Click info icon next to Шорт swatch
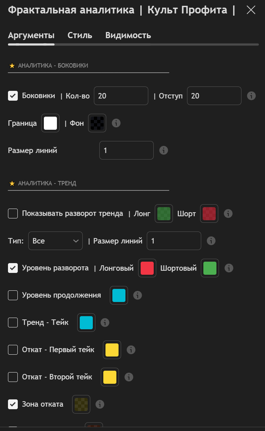 pos(228,214)
